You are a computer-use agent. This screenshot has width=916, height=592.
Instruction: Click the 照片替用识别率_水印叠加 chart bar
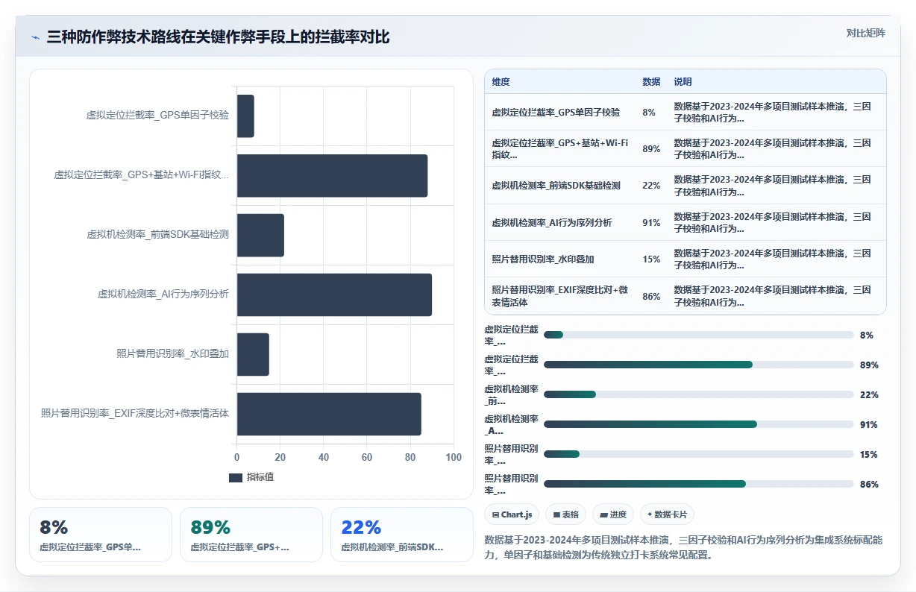(x=253, y=354)
